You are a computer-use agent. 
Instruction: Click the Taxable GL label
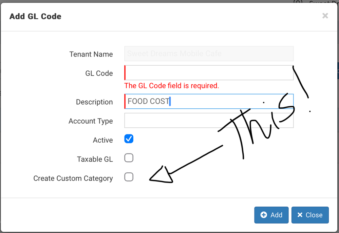tap(95, 159)
